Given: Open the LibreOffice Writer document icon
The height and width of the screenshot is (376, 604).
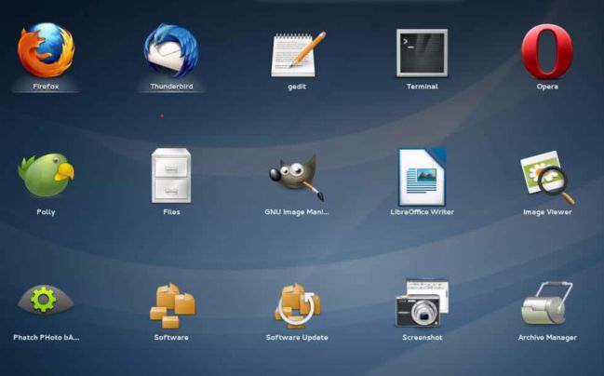Looking at the screenshot, I should point(423,177).
